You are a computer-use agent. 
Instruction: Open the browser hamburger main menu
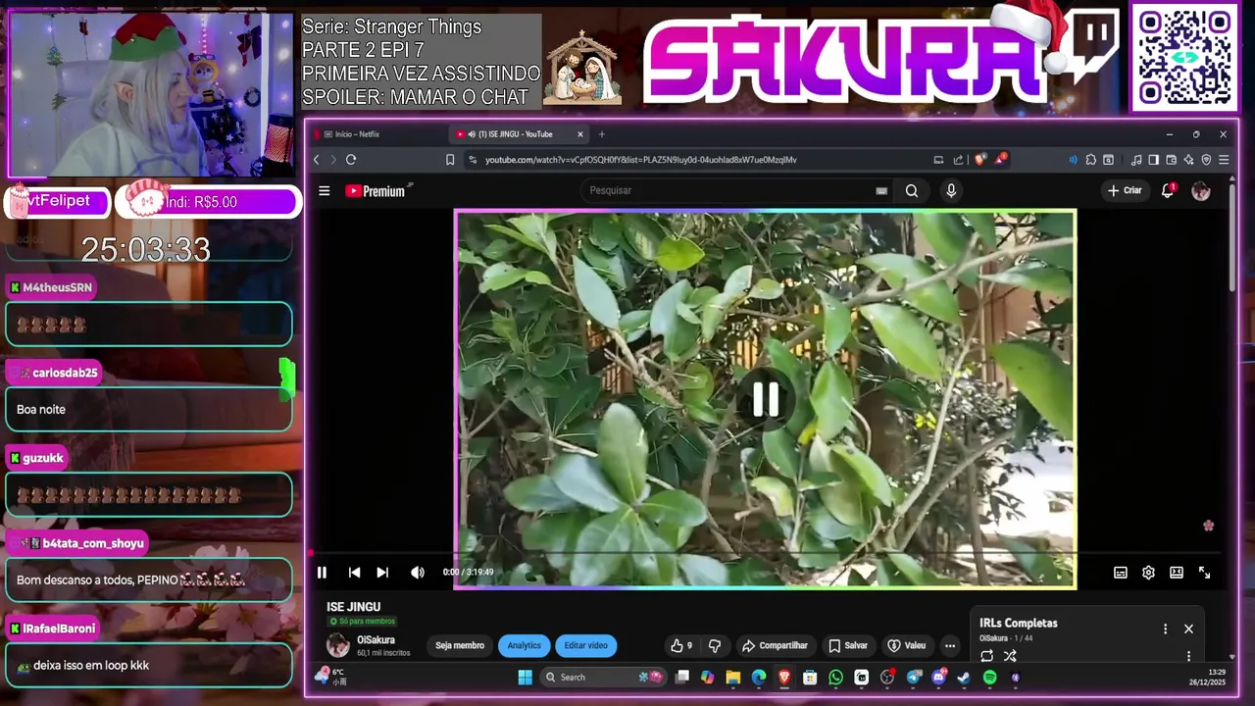tap(1224, 160)
